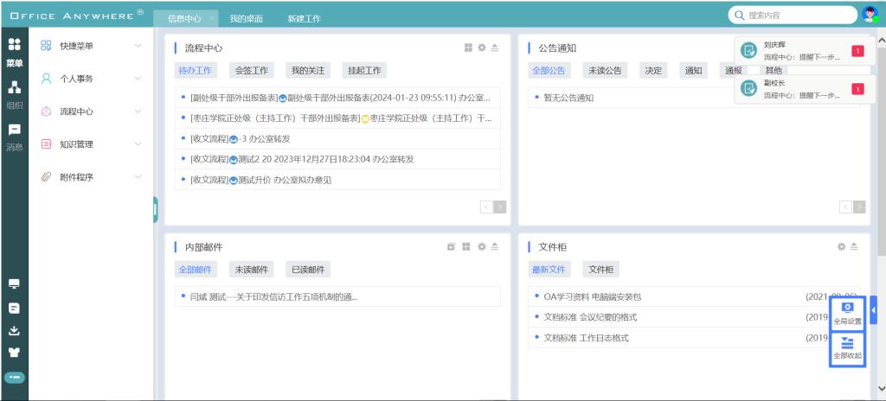Collapse the 文件柜 panel with the eject arrow

(x=854, y=247)
